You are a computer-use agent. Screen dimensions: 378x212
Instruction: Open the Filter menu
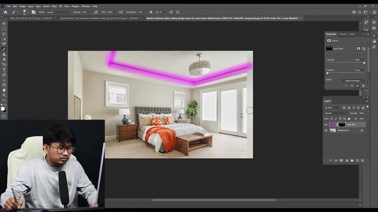(x=54, y=6)
